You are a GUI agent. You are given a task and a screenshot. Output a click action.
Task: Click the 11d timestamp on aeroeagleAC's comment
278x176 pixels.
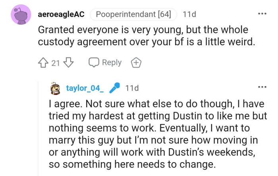(x=189, y=15)
